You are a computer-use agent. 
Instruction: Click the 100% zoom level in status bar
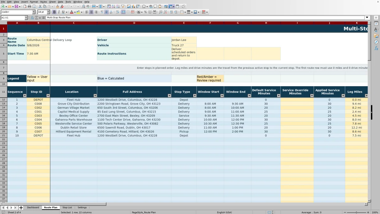click(x=375, y=212)
